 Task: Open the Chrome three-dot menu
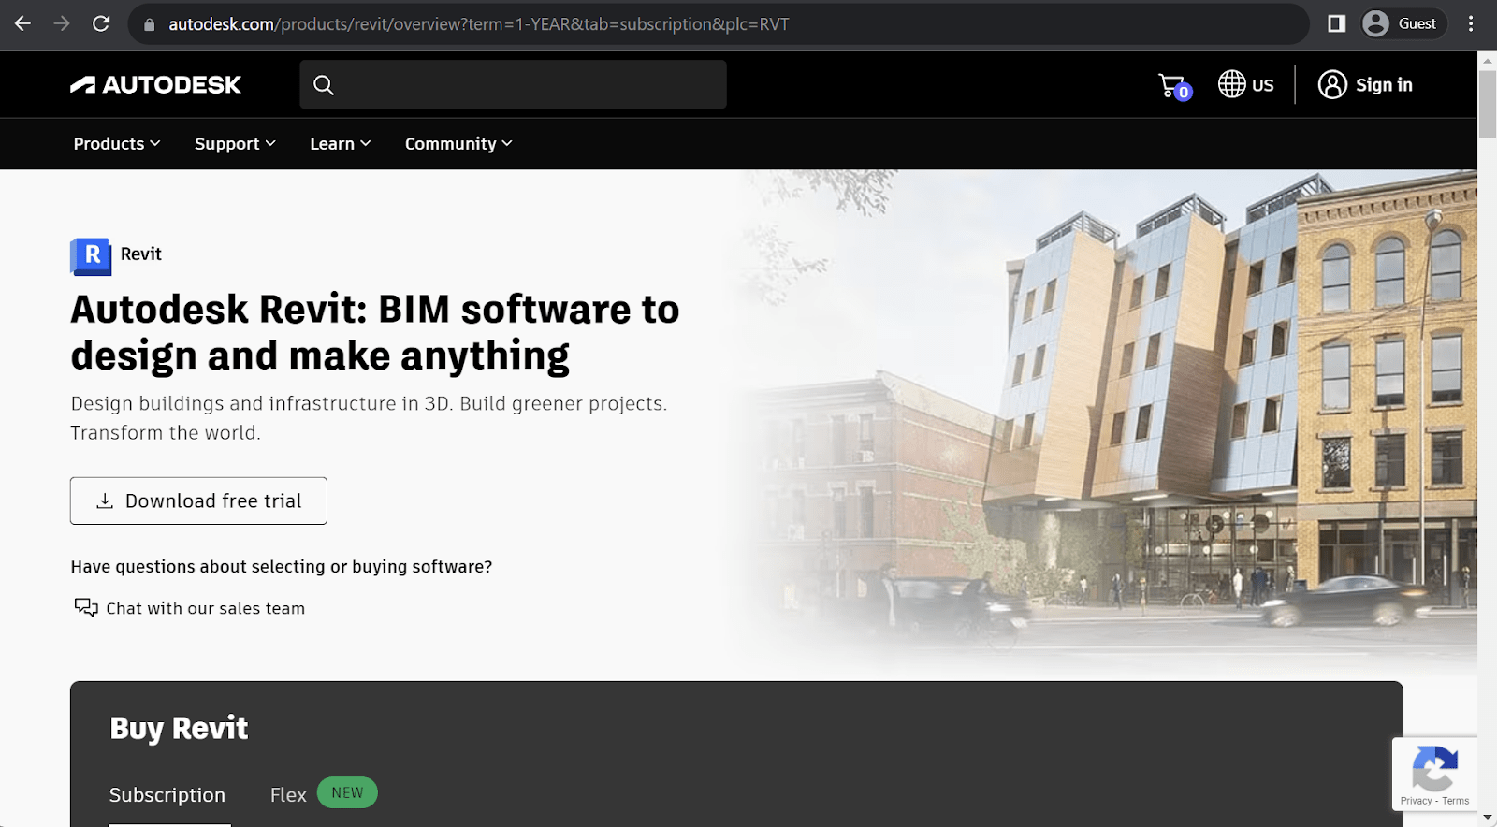[1471, 23]
